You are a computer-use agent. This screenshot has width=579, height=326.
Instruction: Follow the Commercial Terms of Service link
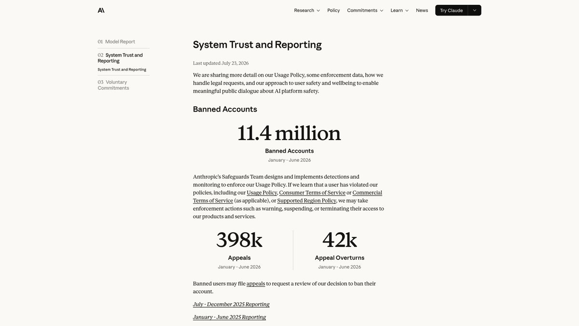288,197
